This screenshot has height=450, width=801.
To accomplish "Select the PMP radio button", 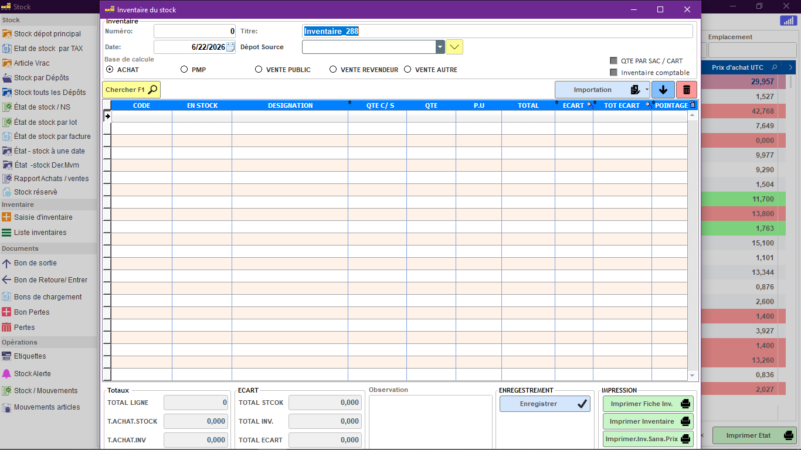I will (x=184, y=70).
